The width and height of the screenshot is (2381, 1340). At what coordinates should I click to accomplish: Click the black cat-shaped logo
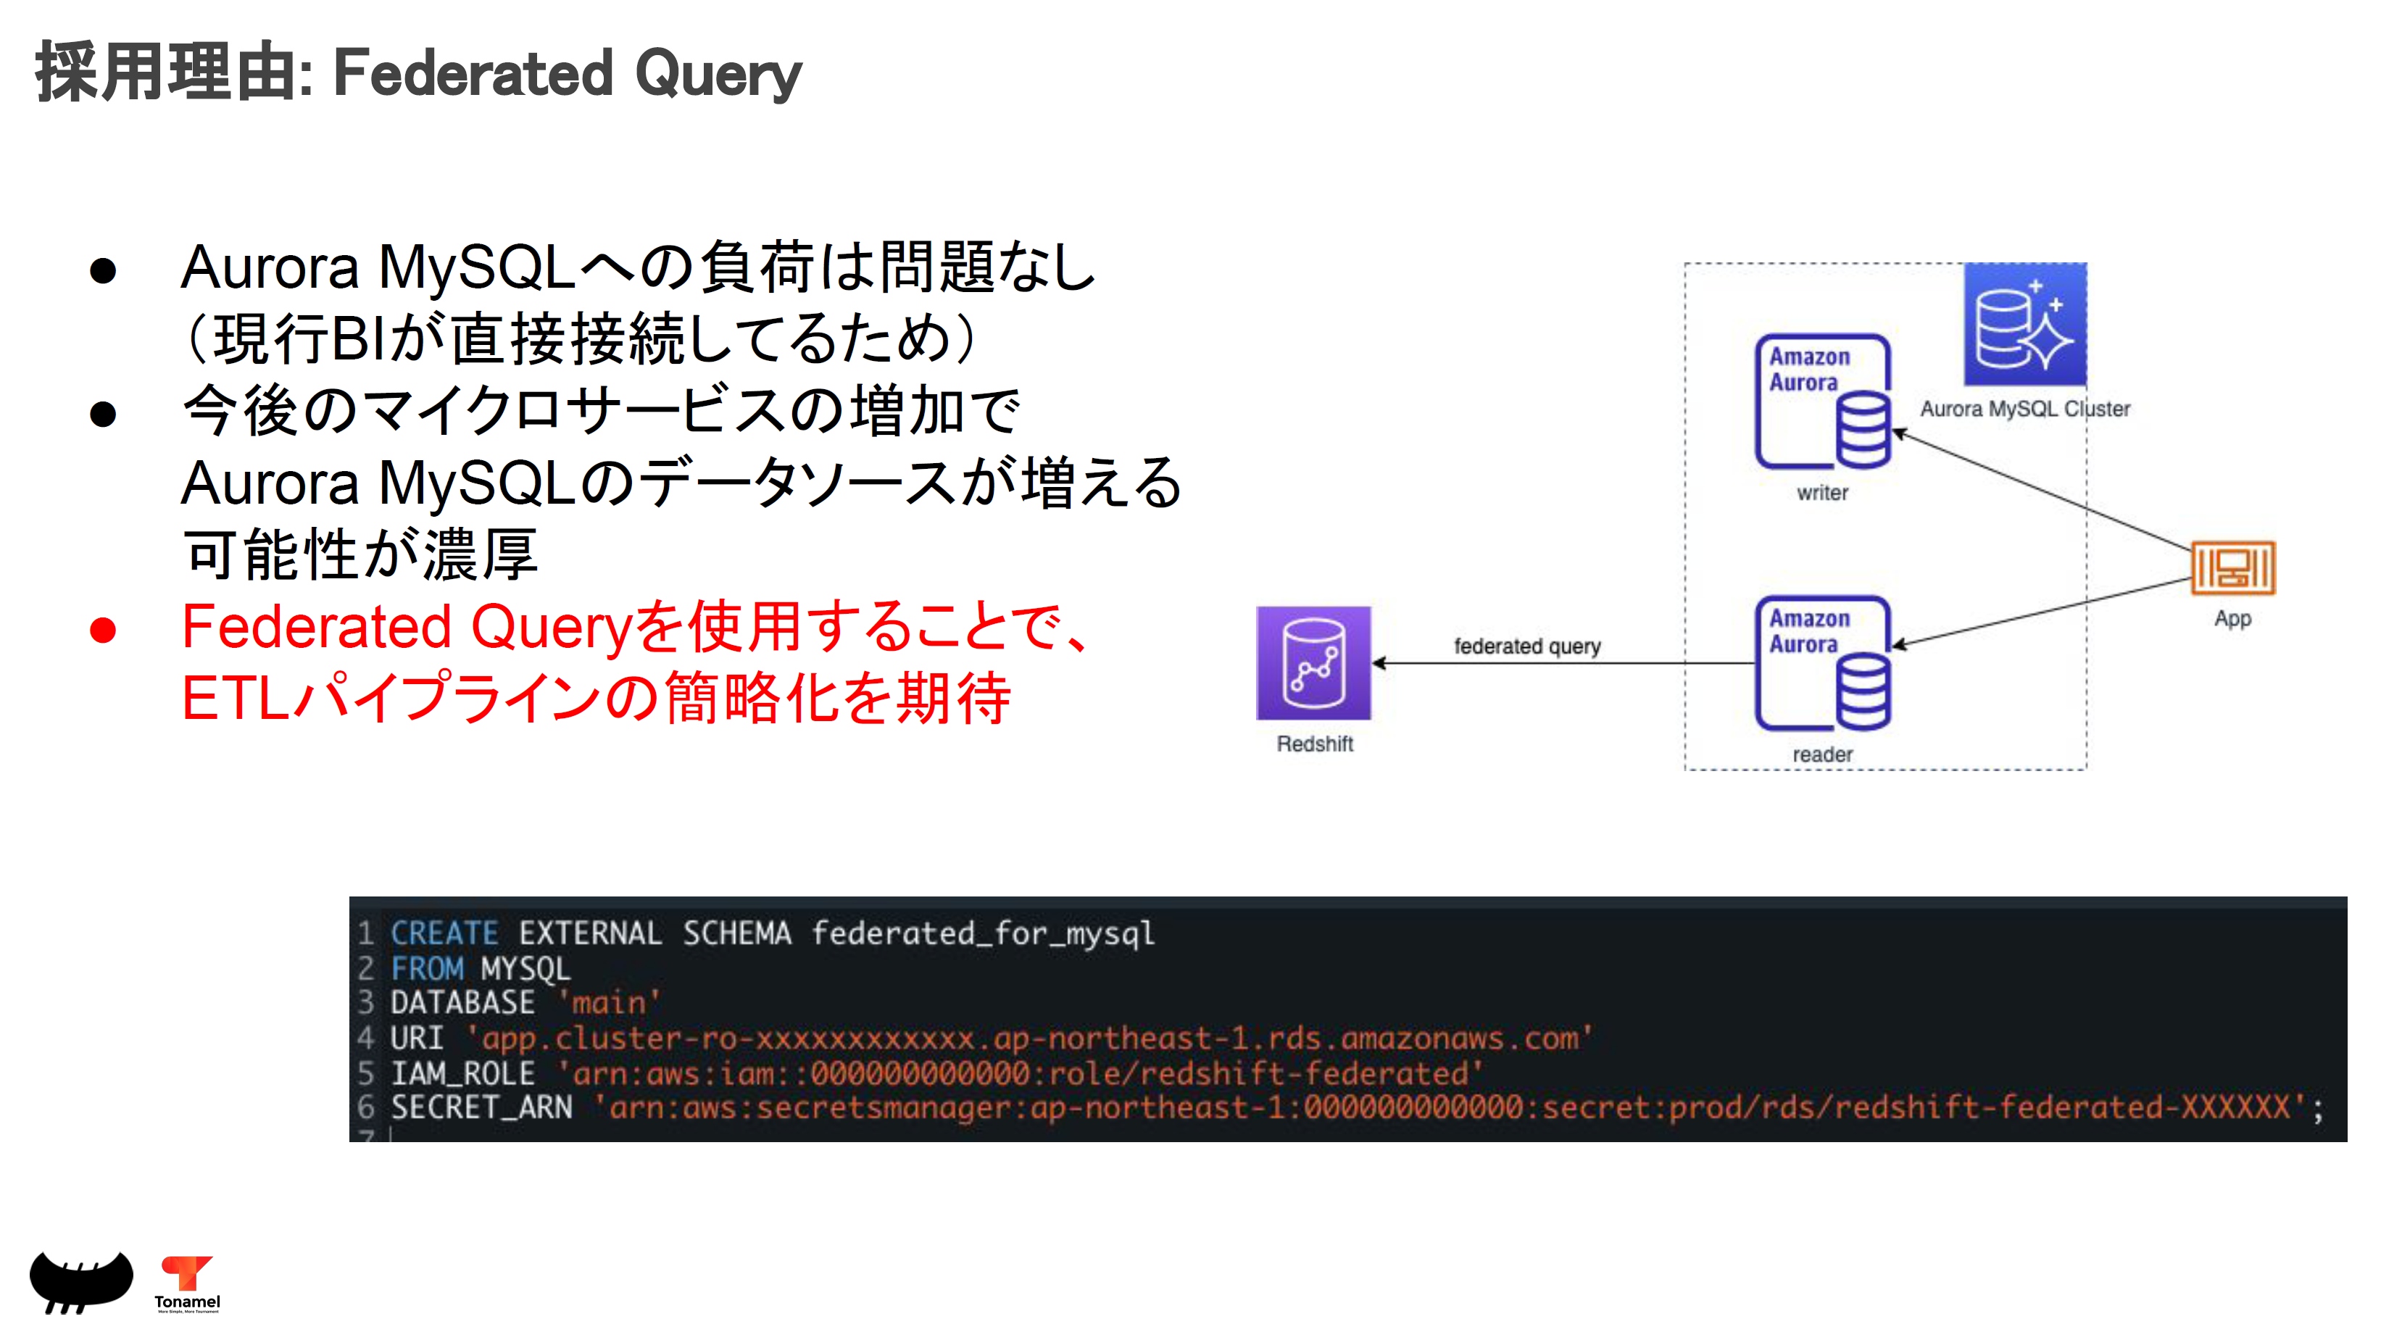tap(81, 1281)
